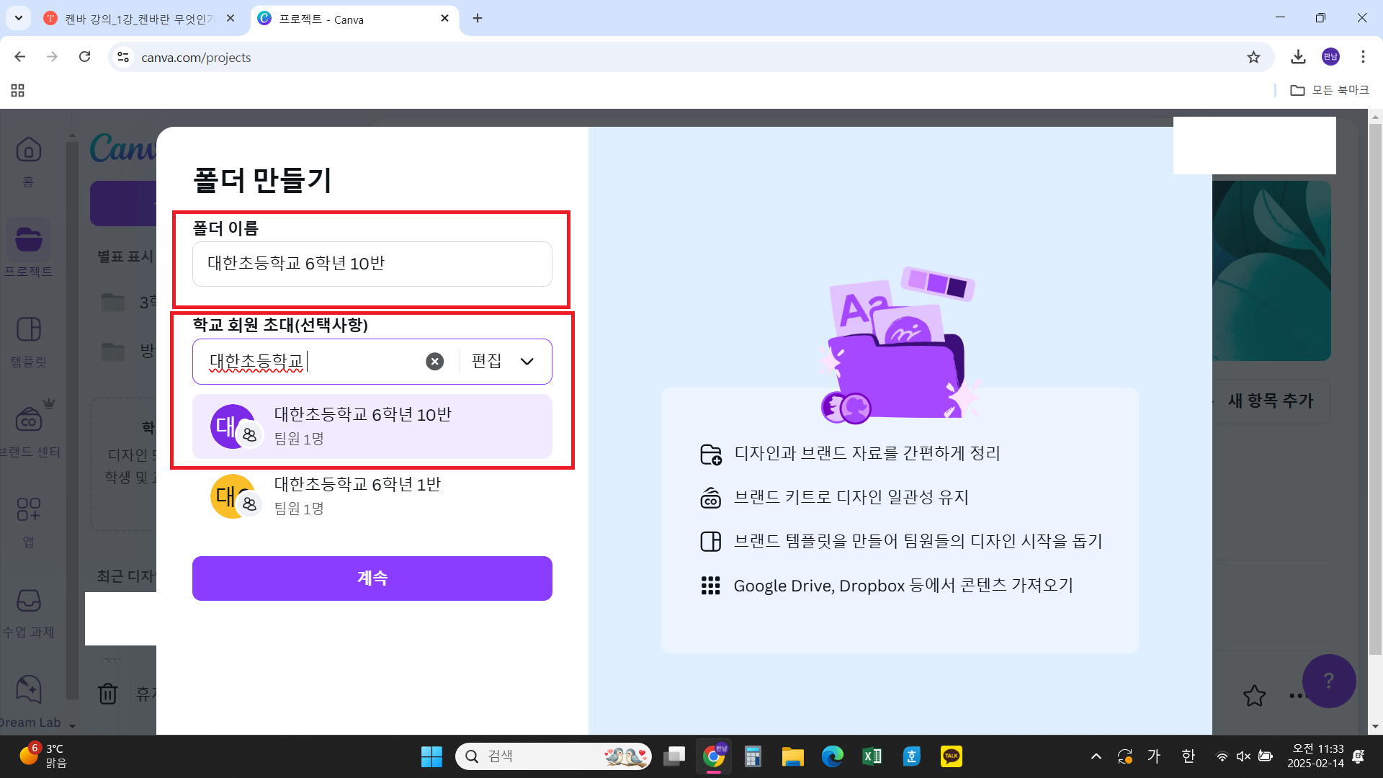Bookmark this page with the star icon
Viewport: 1383px width, 778px height.
pyautogui.click(x=1253, y=57)
